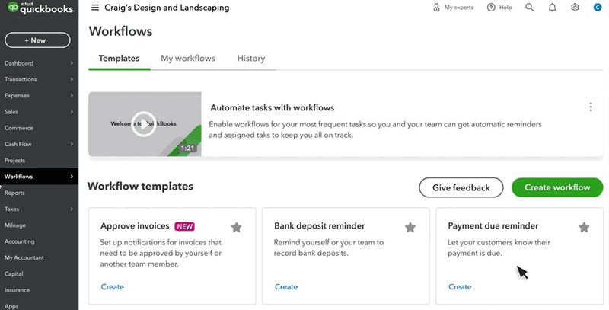
Task: Toggle star on Payment due reminder
Action: (584, 227)
